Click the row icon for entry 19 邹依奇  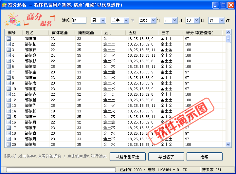pyautogui.click(x=9, y=139)
